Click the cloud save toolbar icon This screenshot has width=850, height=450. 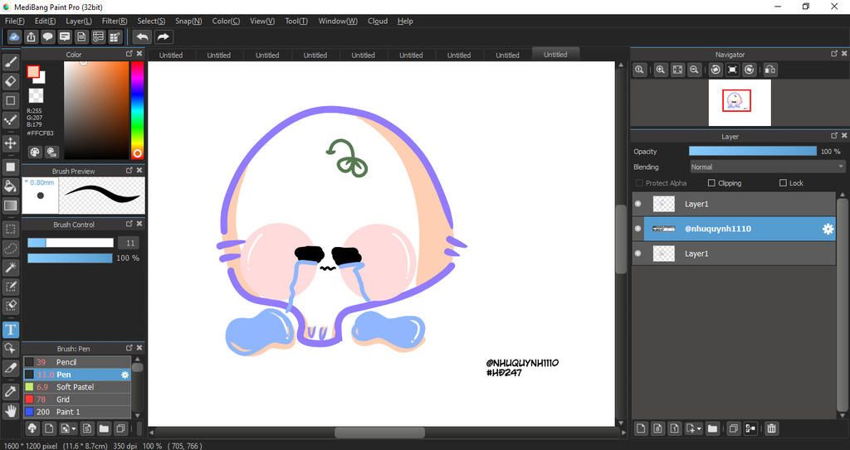click(15, 36)
